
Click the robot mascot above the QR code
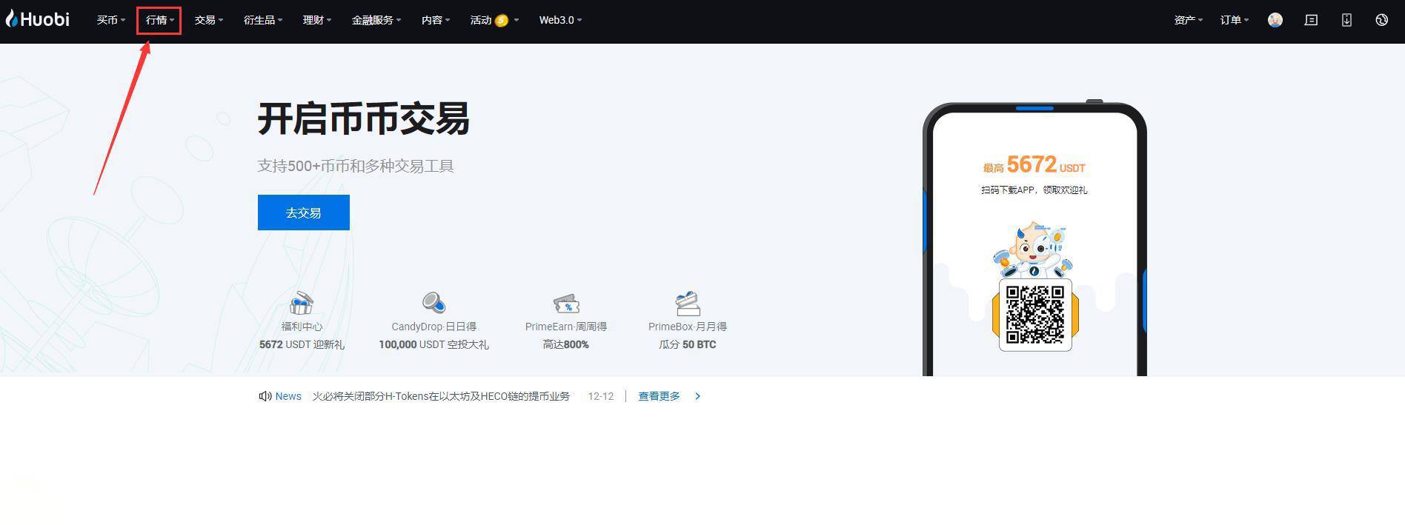1034,250
